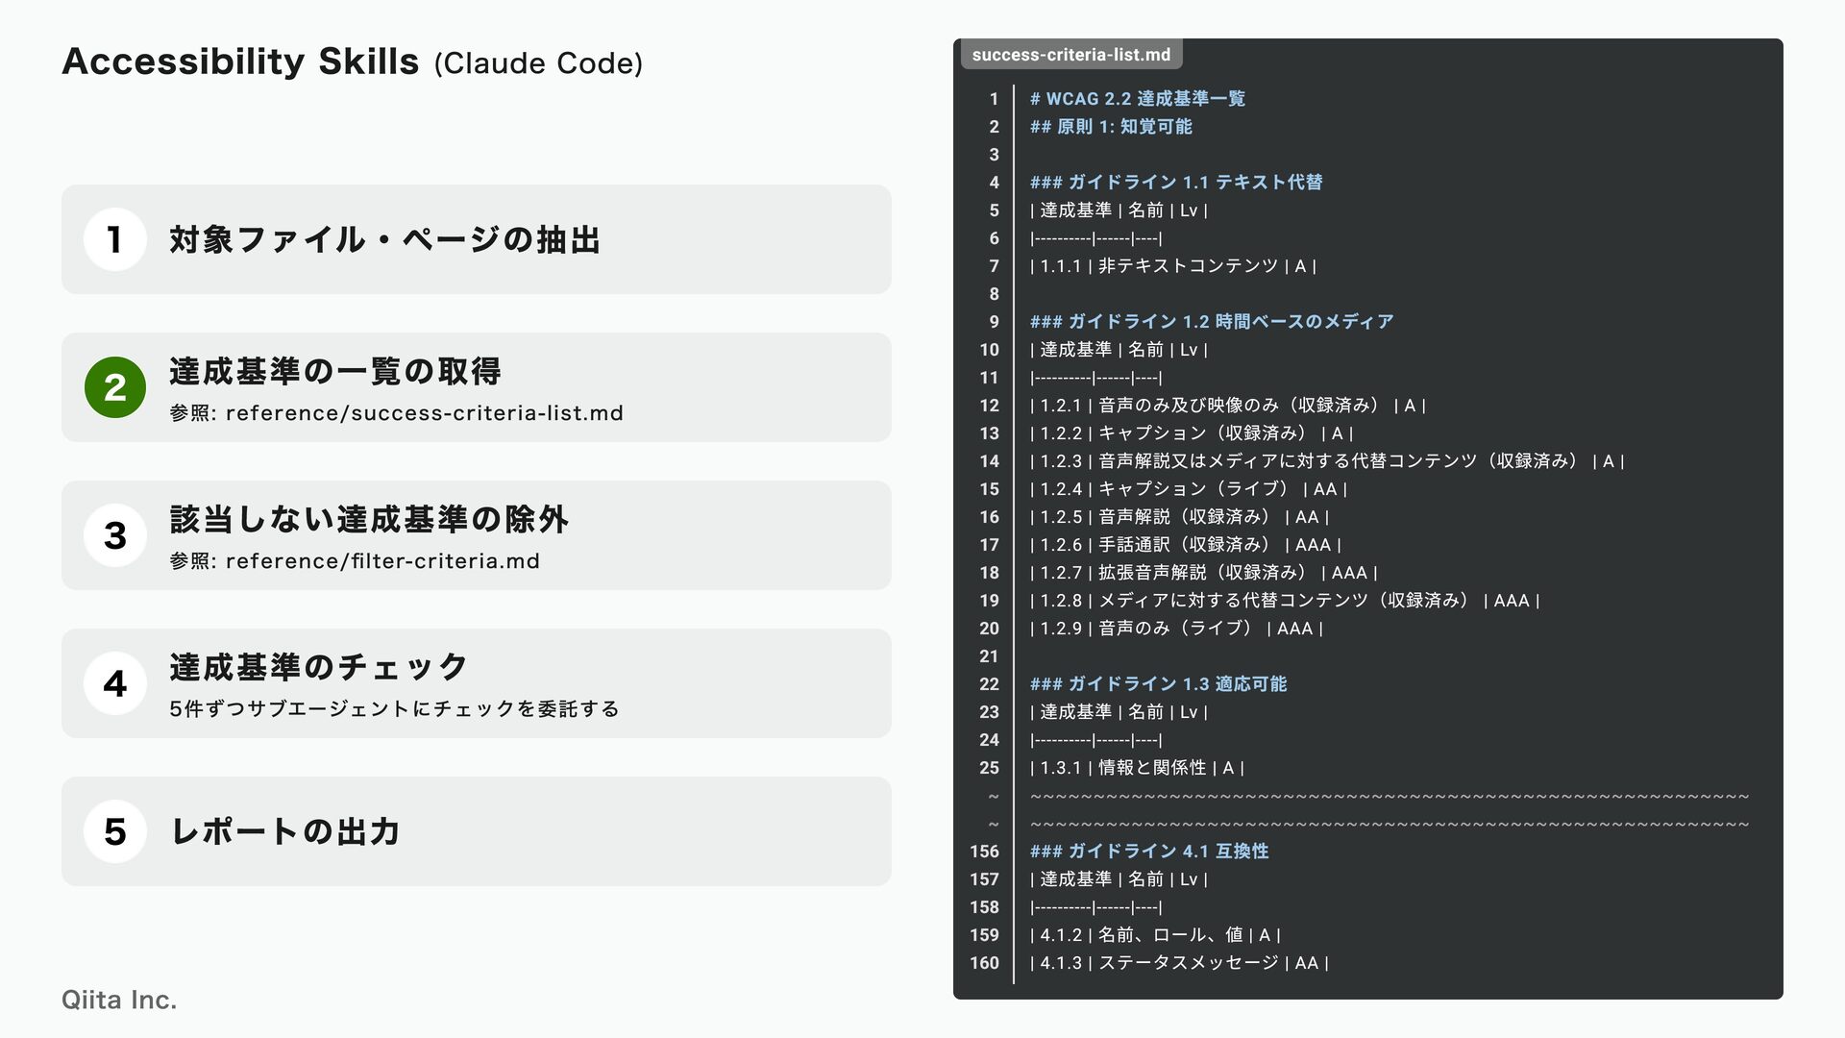Click the reference/success-criteria-list.md reference text
The image size is (1845, 1038).
click(424, 413)
